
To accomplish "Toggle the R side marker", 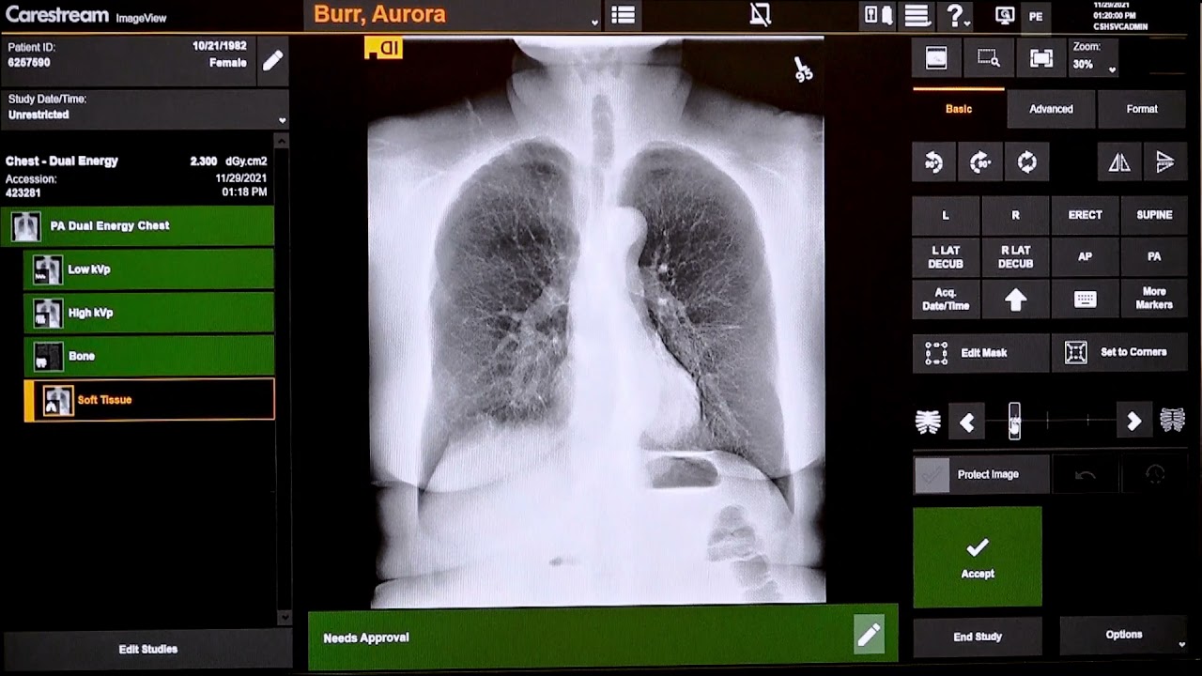I will pyautogui.click(x=1015, y=215).
